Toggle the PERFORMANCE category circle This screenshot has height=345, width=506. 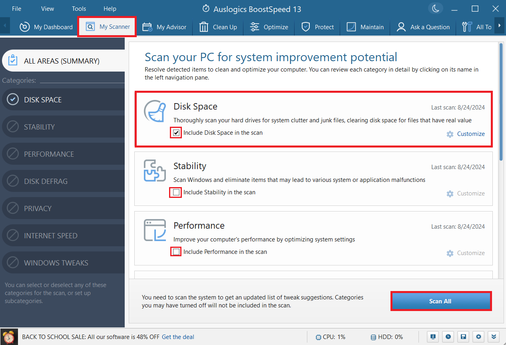(13, 154)
